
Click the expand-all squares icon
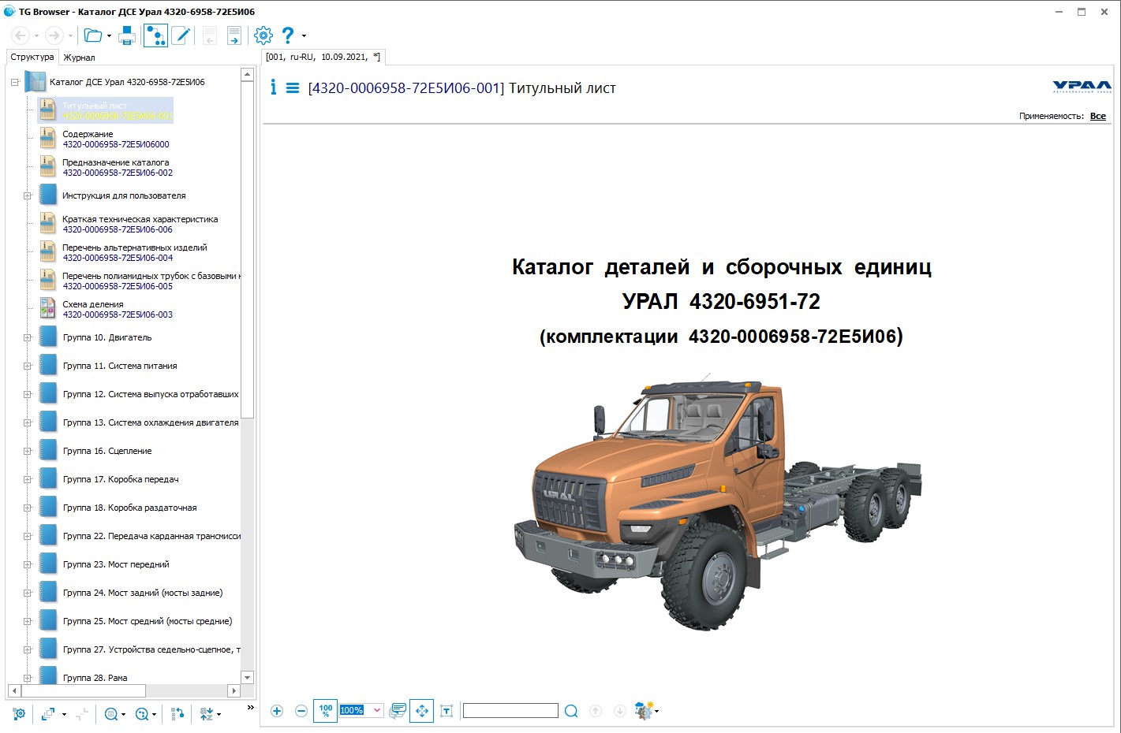(x=48, y=714)
